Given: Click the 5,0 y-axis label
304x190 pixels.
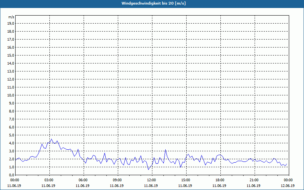Looking at the screenshot, I should coord(11,135).
